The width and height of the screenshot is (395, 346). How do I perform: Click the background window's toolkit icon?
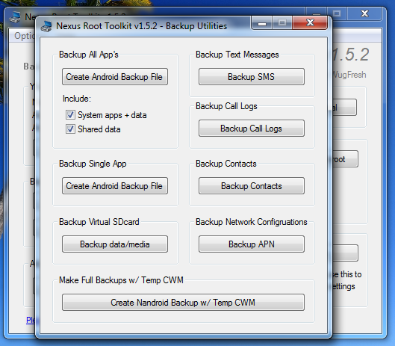tap(15, 17)
